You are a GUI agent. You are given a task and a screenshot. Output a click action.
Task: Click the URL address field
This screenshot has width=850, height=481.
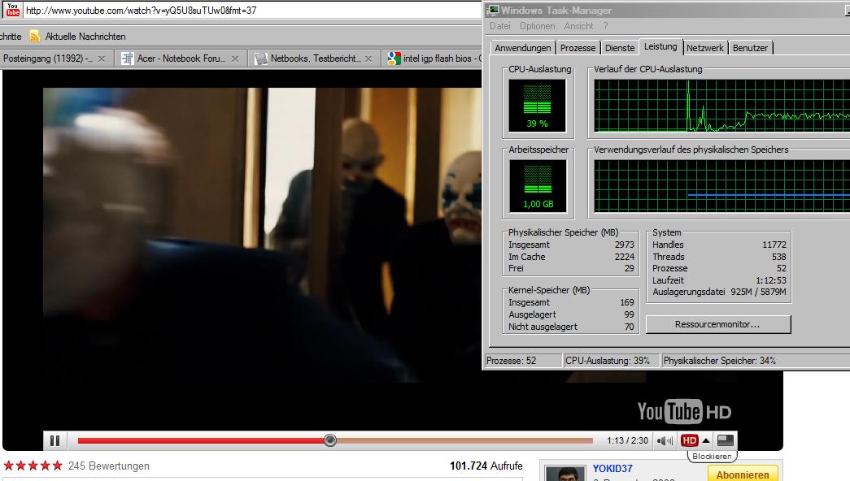[252, 11]
